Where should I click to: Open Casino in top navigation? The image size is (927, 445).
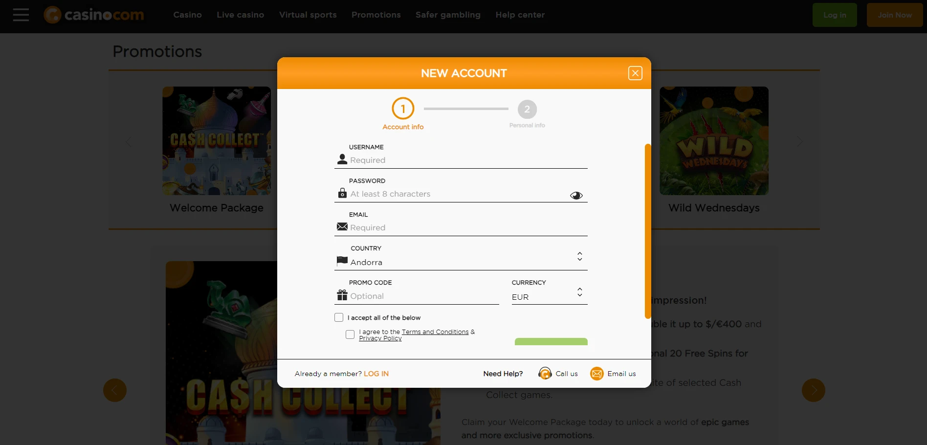(x=188, y=15)
